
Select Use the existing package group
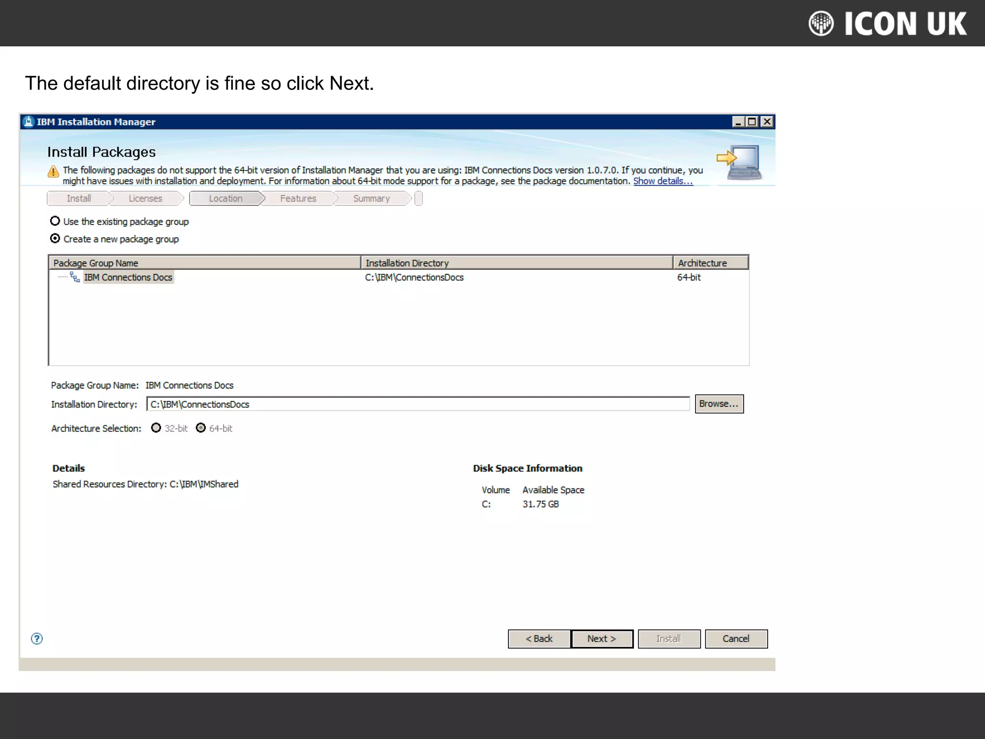point(55,221)
